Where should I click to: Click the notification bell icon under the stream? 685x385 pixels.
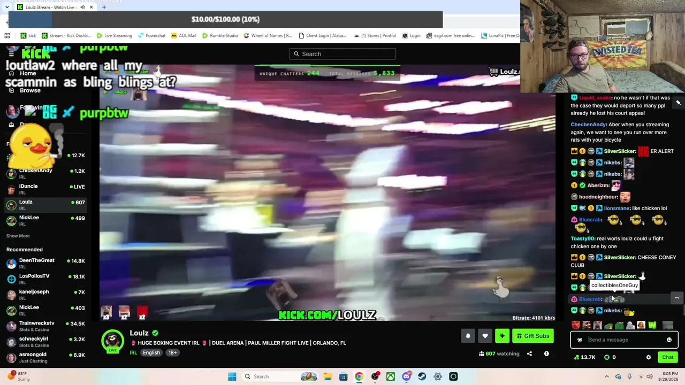click(x=468, y=336)
